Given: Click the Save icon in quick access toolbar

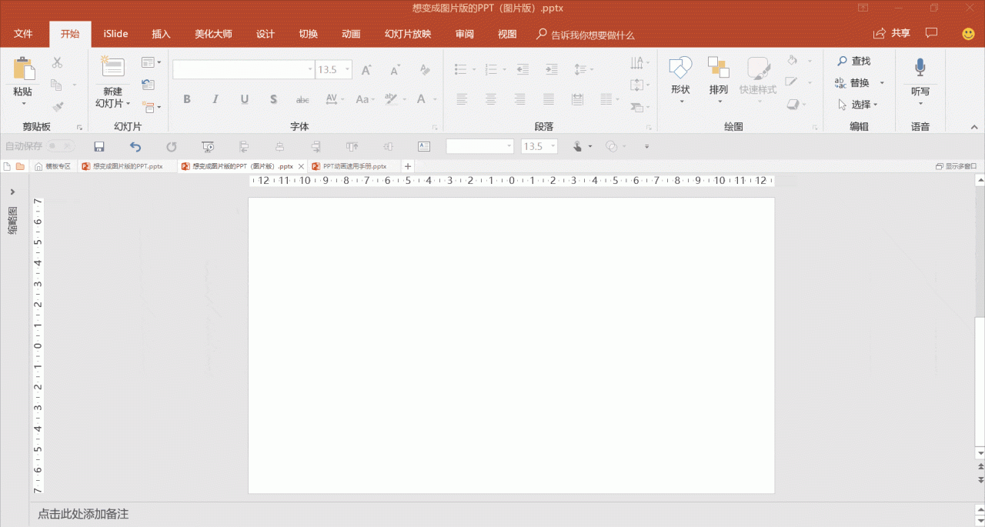Looking at the screenshot, I should click(x=98, y=146).
